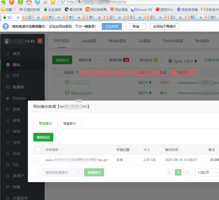Open the 请选择批量操作 dropdown
219x200 pixels.
62,172
